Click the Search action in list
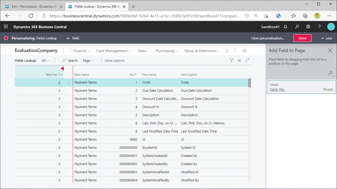 point(70,61)
